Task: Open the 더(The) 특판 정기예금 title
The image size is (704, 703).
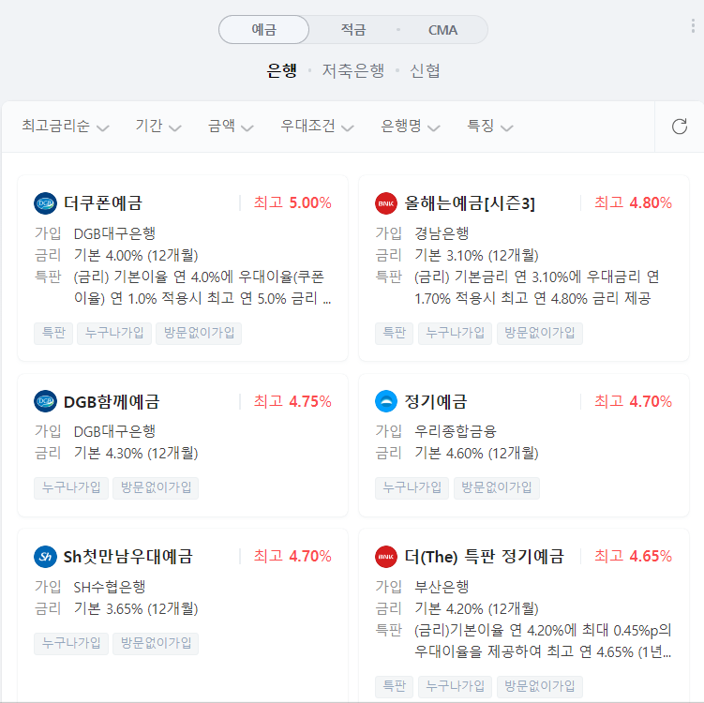Action: [484, 557]
